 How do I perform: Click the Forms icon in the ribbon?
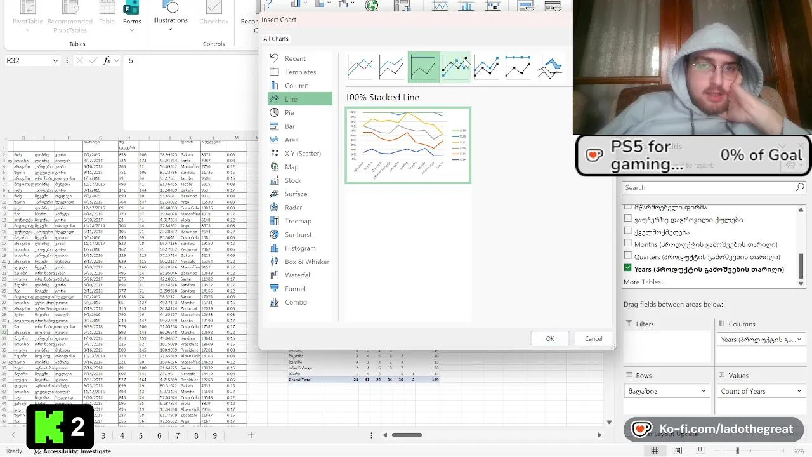(132, 8)
